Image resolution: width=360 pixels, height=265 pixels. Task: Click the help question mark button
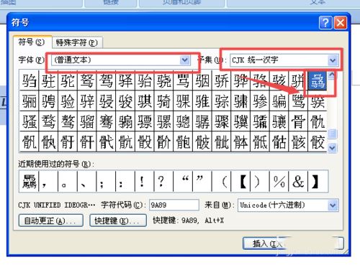(x=325, y=23)
